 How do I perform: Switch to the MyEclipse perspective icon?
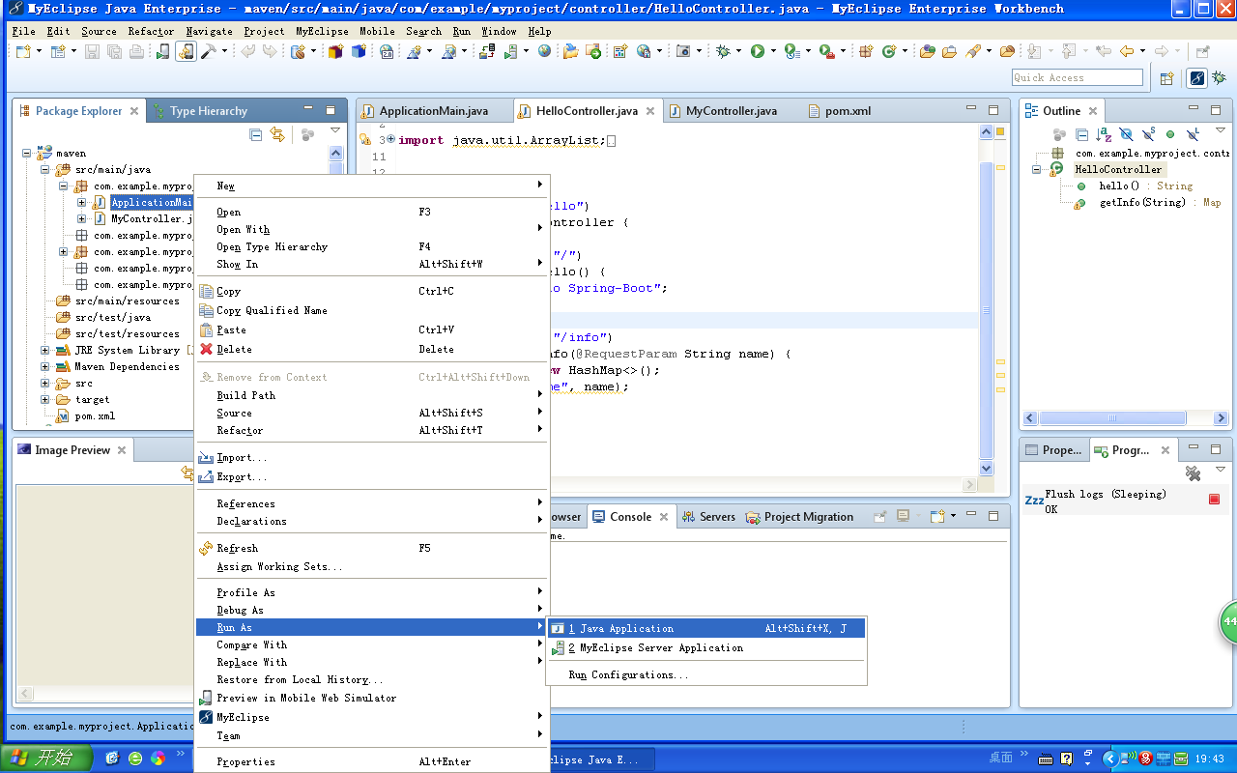click(x=1197, y=78)
